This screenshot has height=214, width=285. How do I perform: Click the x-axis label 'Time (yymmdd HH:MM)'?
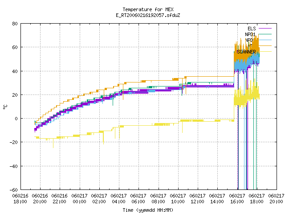pos(148,210)
